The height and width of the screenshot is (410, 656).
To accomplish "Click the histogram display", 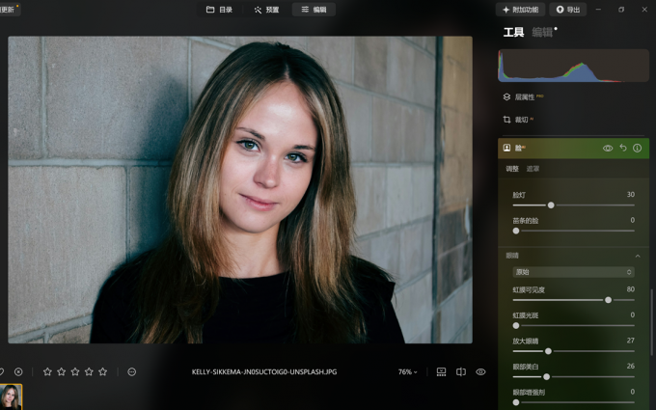I will [573, 66].
